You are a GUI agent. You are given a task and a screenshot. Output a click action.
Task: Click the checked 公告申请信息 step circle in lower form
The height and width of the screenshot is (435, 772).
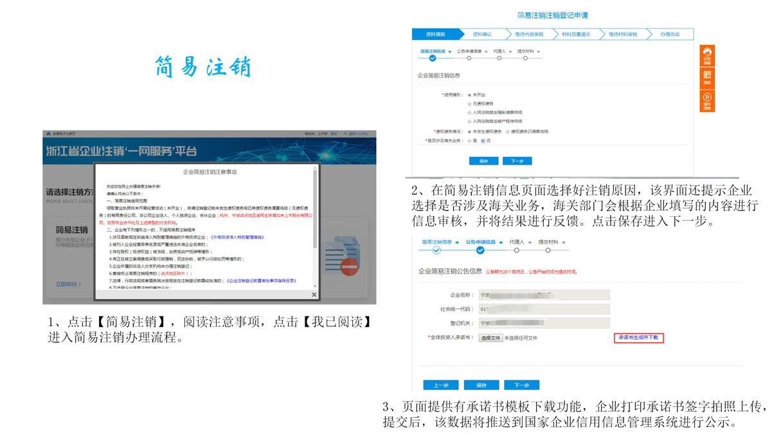point(480,250)
